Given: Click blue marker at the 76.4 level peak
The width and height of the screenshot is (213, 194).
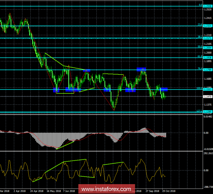Looking at the screenshot, I should [x=142, y=69].
